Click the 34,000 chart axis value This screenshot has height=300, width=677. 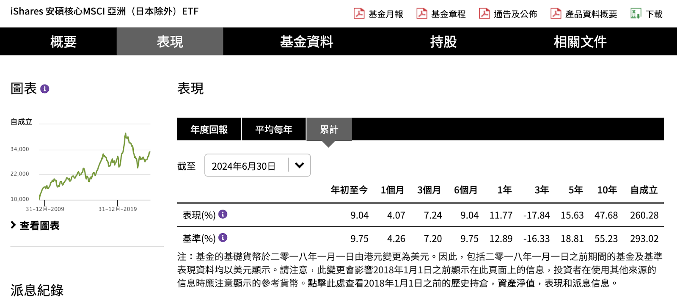tap(20, 149)
